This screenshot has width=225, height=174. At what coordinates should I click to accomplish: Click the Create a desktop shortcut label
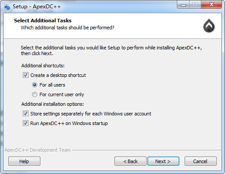[58, 75]
